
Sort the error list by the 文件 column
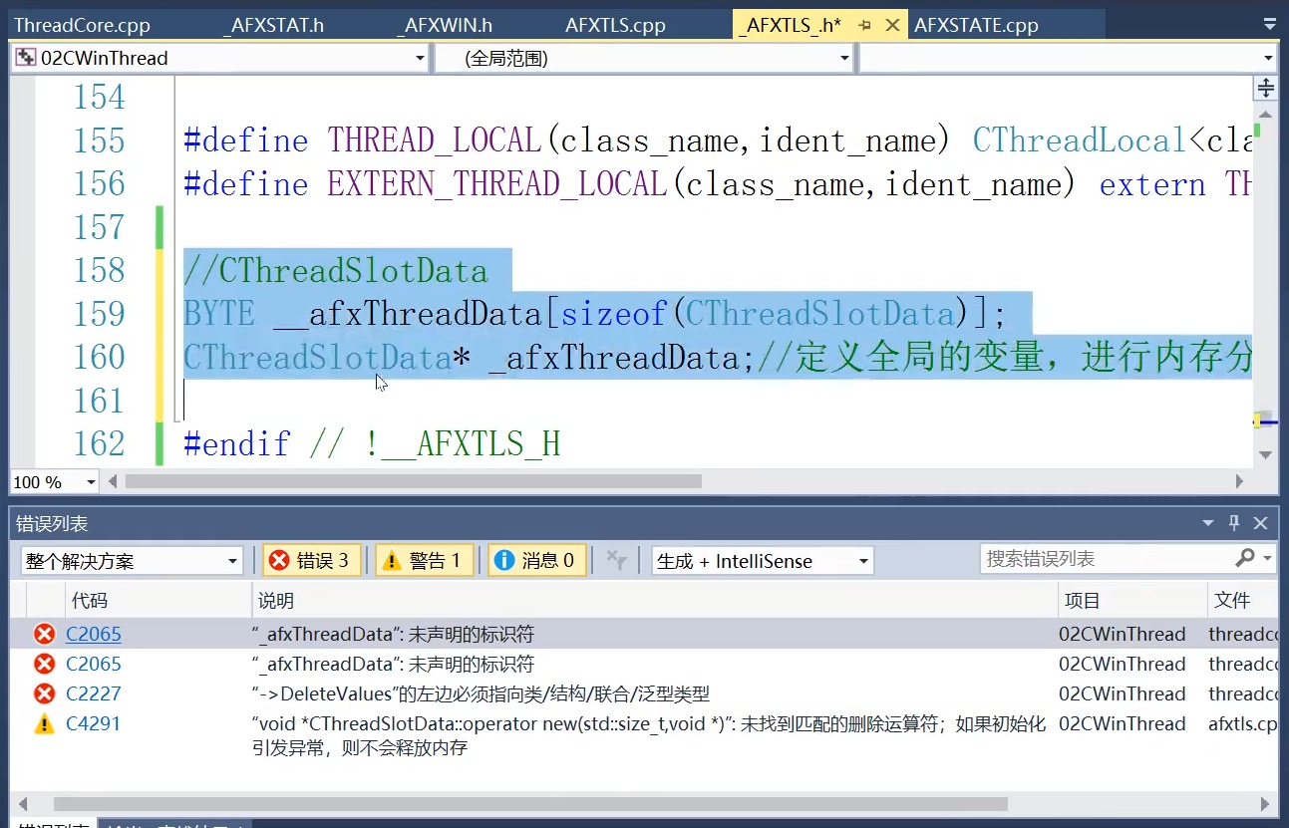point(1242,600)
